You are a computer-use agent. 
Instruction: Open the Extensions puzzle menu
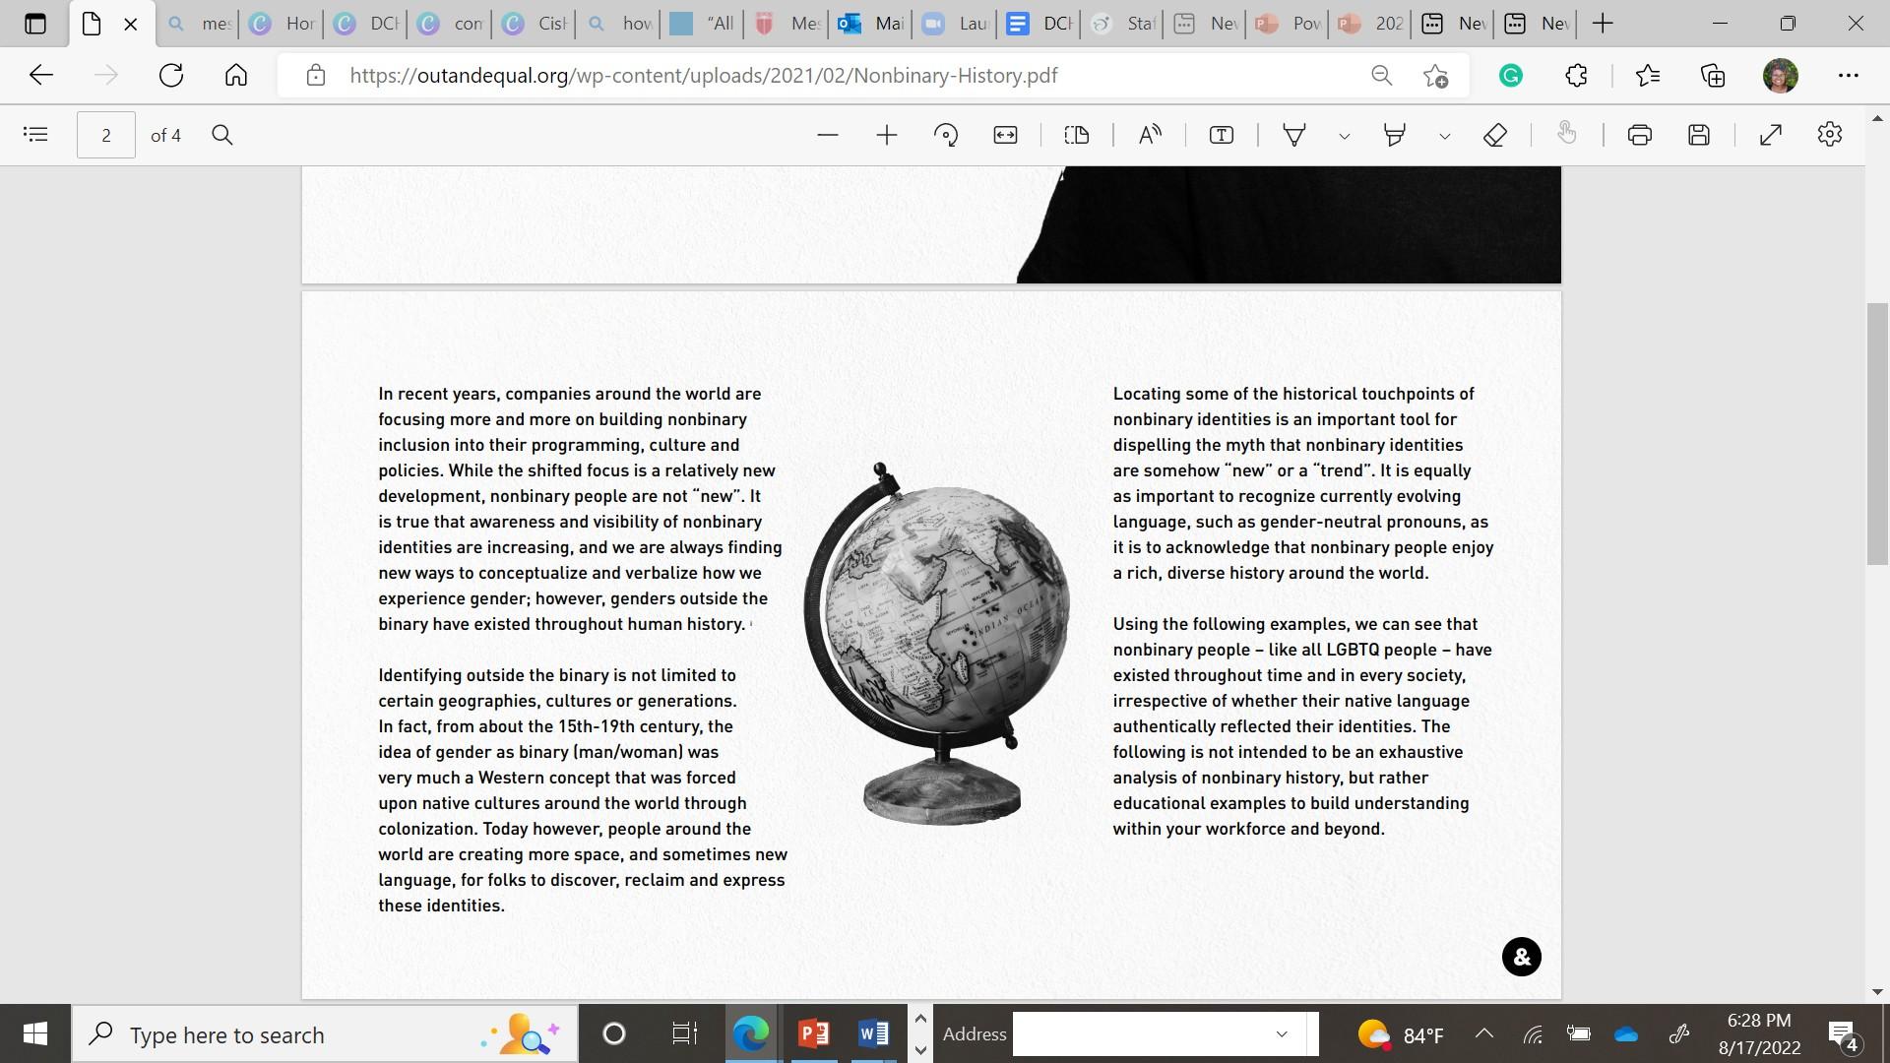(x=1576, y=75)
